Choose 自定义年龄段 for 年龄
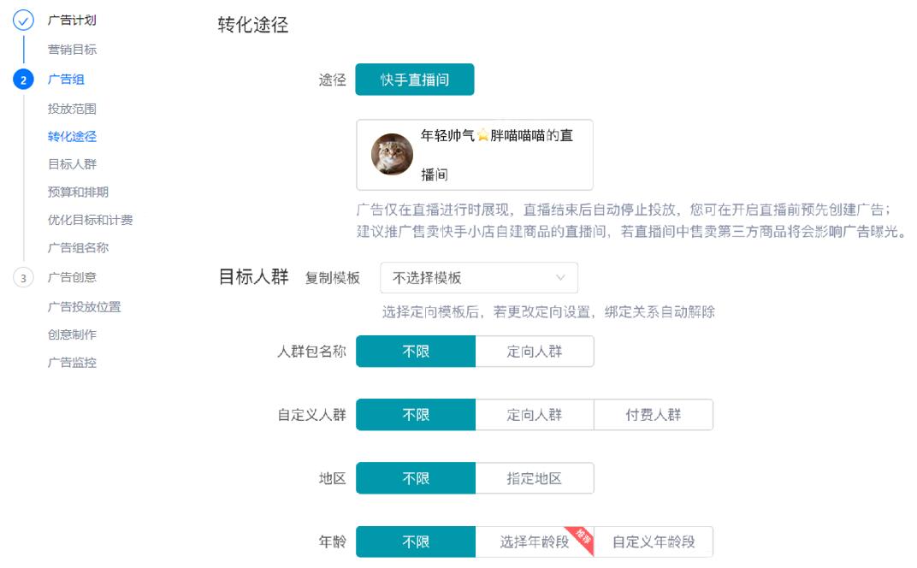The image size is (917, 568). (x=655, y=541)
